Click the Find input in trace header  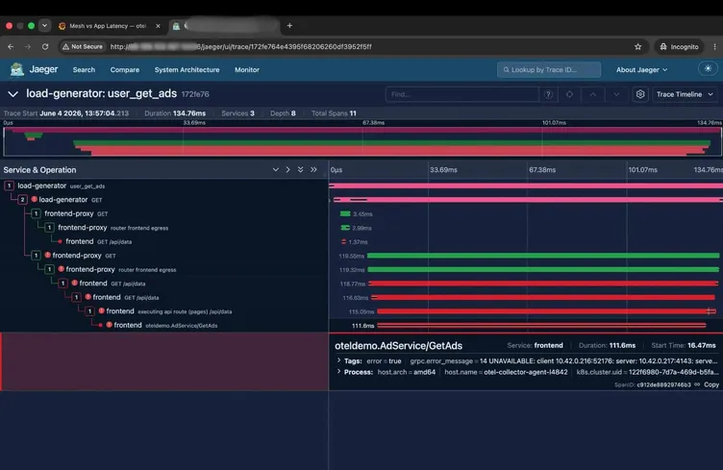461,94
